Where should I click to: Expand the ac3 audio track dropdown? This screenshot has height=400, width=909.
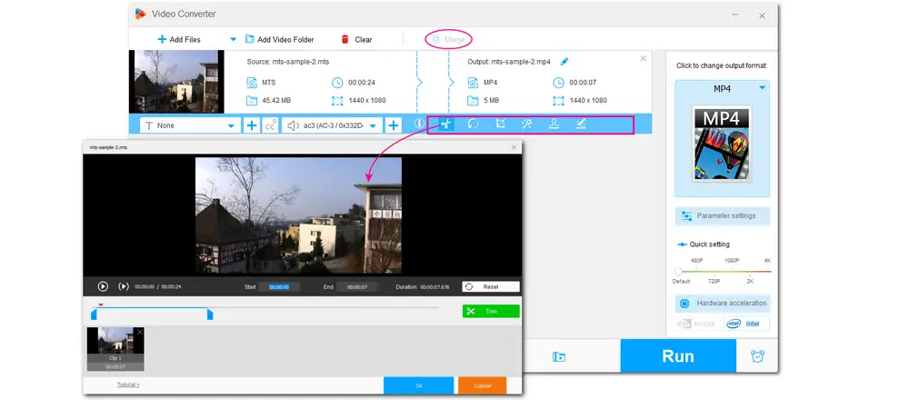373,125
